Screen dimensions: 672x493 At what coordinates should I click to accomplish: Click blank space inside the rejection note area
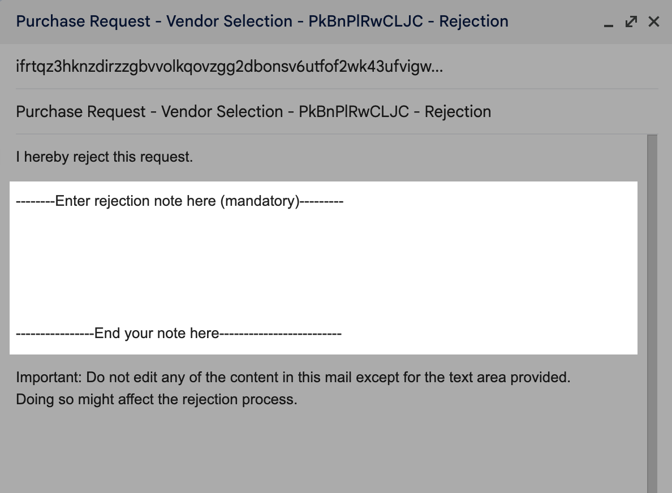pyautogui.click(x=323, y=267)
